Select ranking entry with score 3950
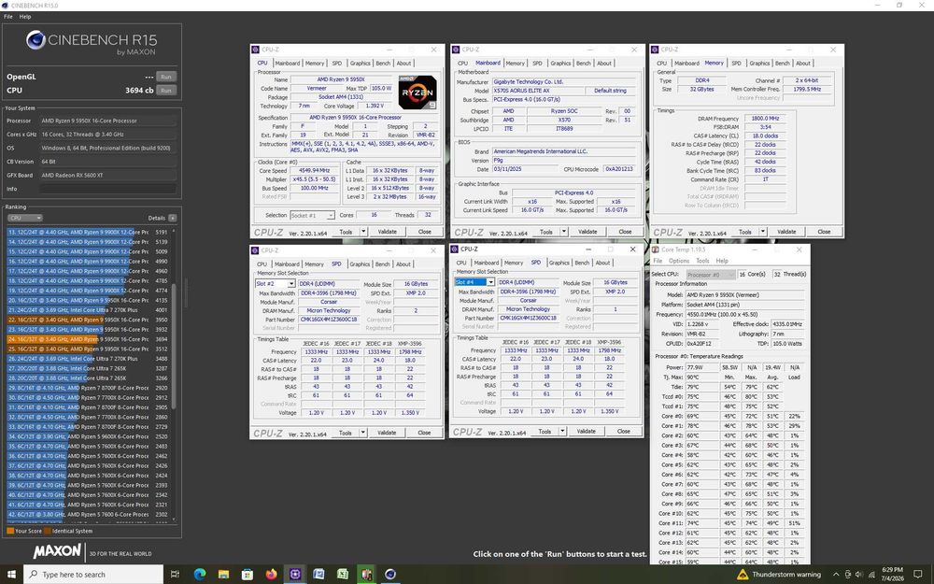This screenshot has width=934, height=584. click(89, 320)
